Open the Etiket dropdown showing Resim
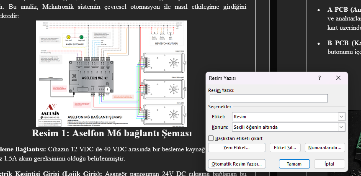The height and width of the screenshot is (176, 361). [x=289, y=117]
